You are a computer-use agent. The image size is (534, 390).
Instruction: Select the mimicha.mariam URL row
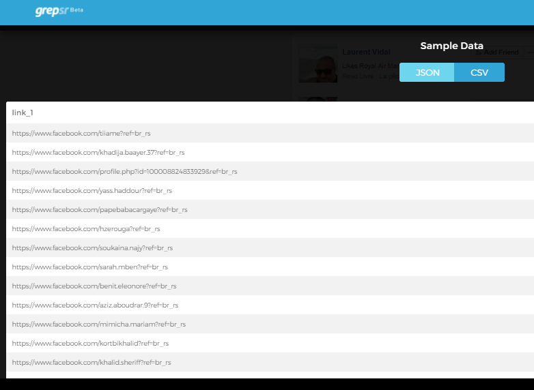point(270,324)
